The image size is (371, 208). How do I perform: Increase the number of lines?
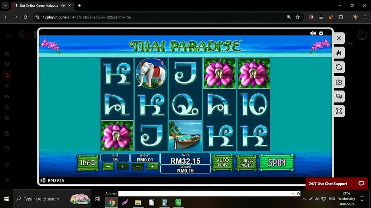coord(122,167)
